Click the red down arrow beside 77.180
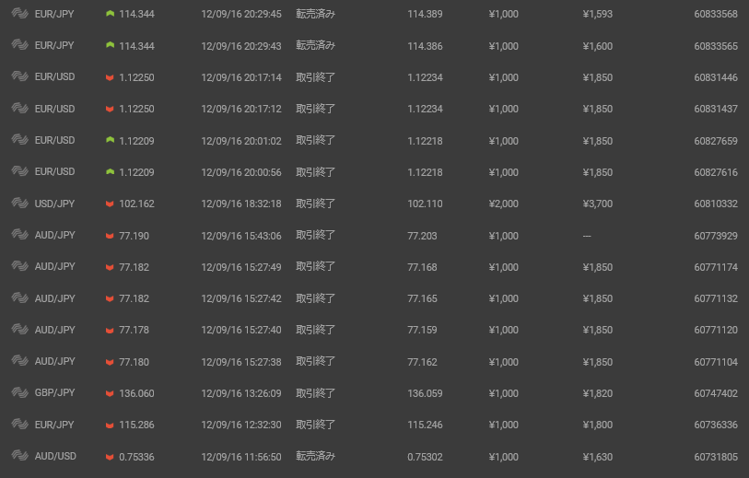 click(x=110, y=362)
